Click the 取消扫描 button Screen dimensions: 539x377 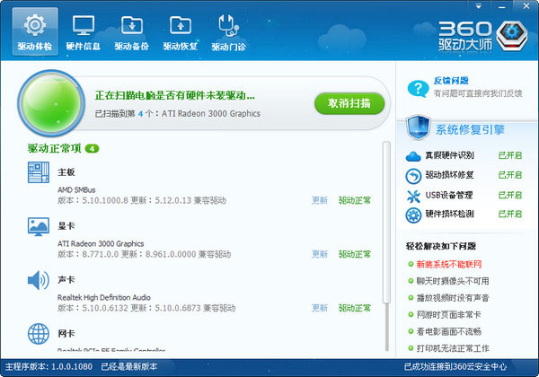coord(349,103)
